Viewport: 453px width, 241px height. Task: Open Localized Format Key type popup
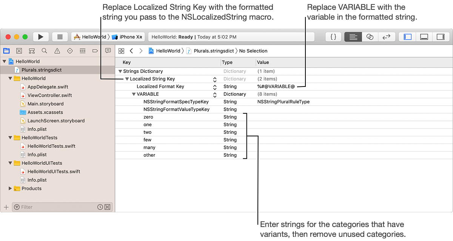coord(215,87)
